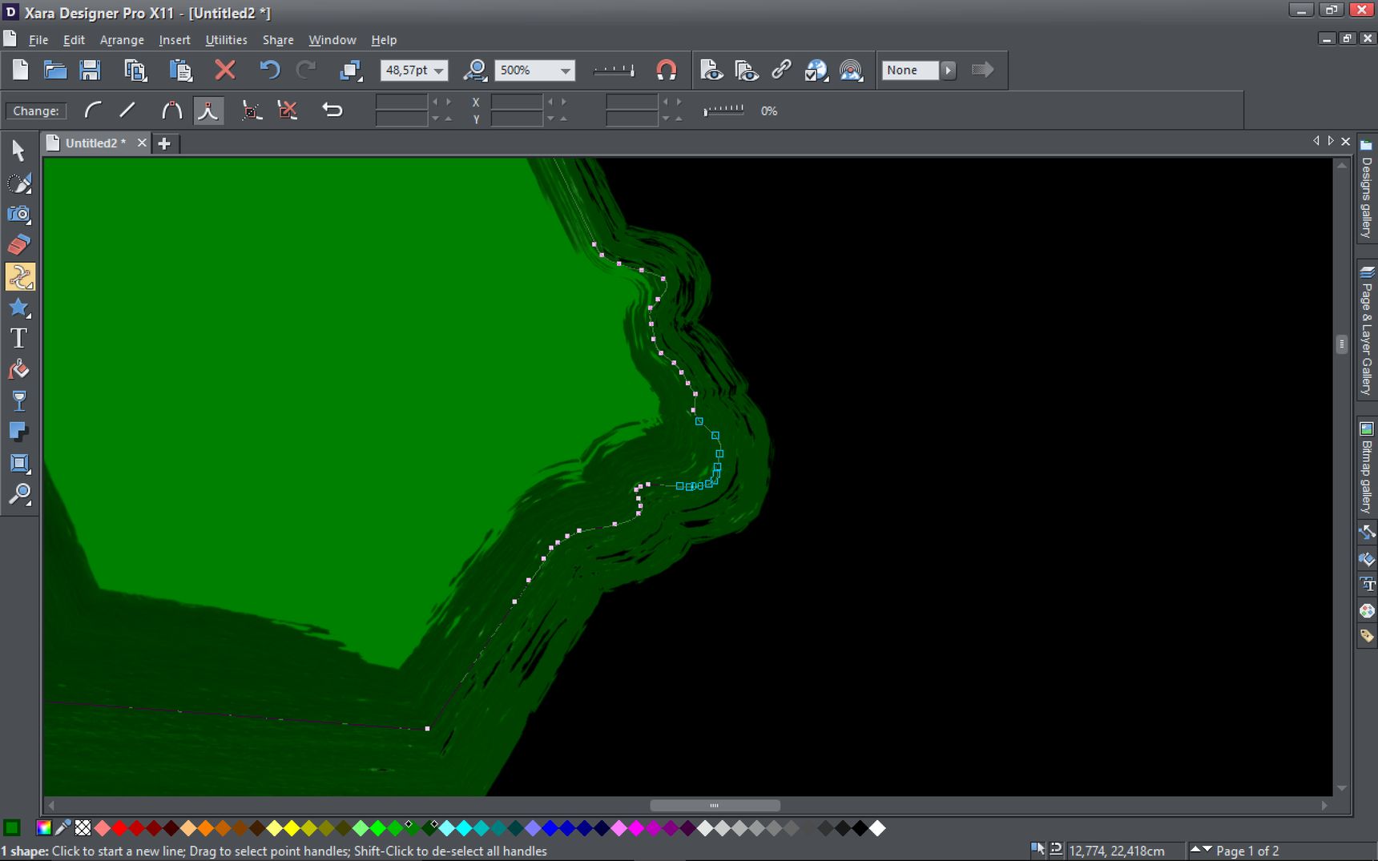
Task: Open the Insert menu
Action: [x=175, y=39]
